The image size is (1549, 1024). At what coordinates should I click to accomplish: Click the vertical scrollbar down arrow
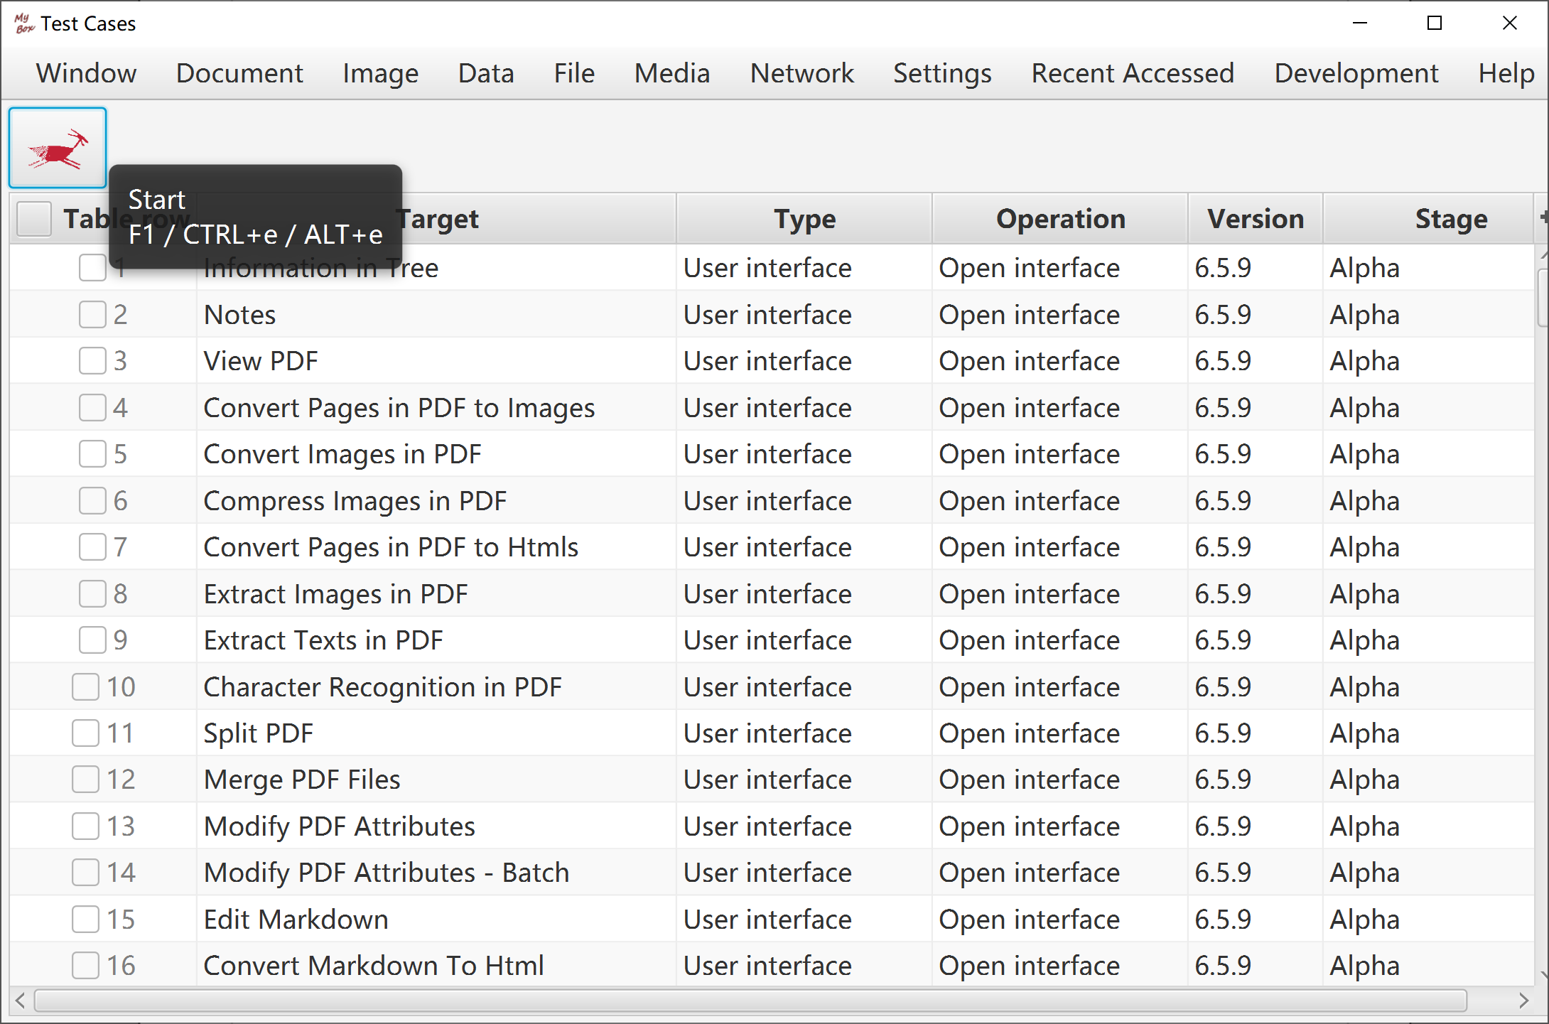1543,975
